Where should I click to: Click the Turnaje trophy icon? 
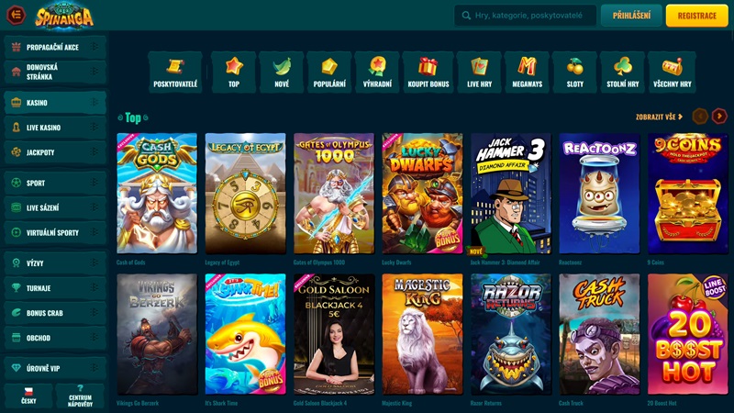[x=17, y=288]
